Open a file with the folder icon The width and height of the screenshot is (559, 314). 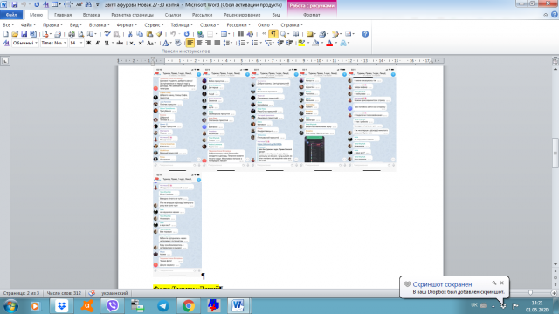click(x=15, y=34)
